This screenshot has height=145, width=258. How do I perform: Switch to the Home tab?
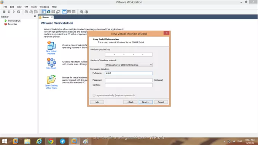coord(45,17)
